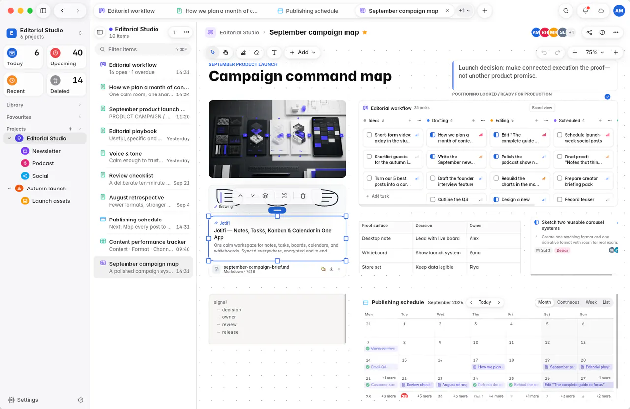
Task: Click the Filter items search field
Action: pyautogui.click(x=143, y=49)
